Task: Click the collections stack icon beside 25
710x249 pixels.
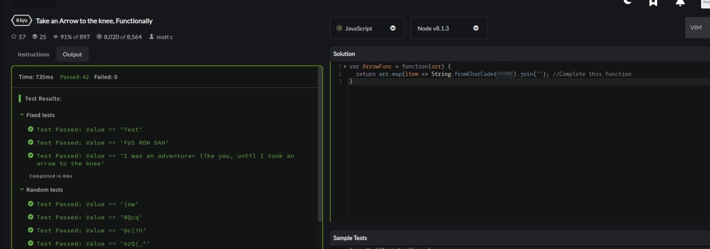Action: point(35,37)
